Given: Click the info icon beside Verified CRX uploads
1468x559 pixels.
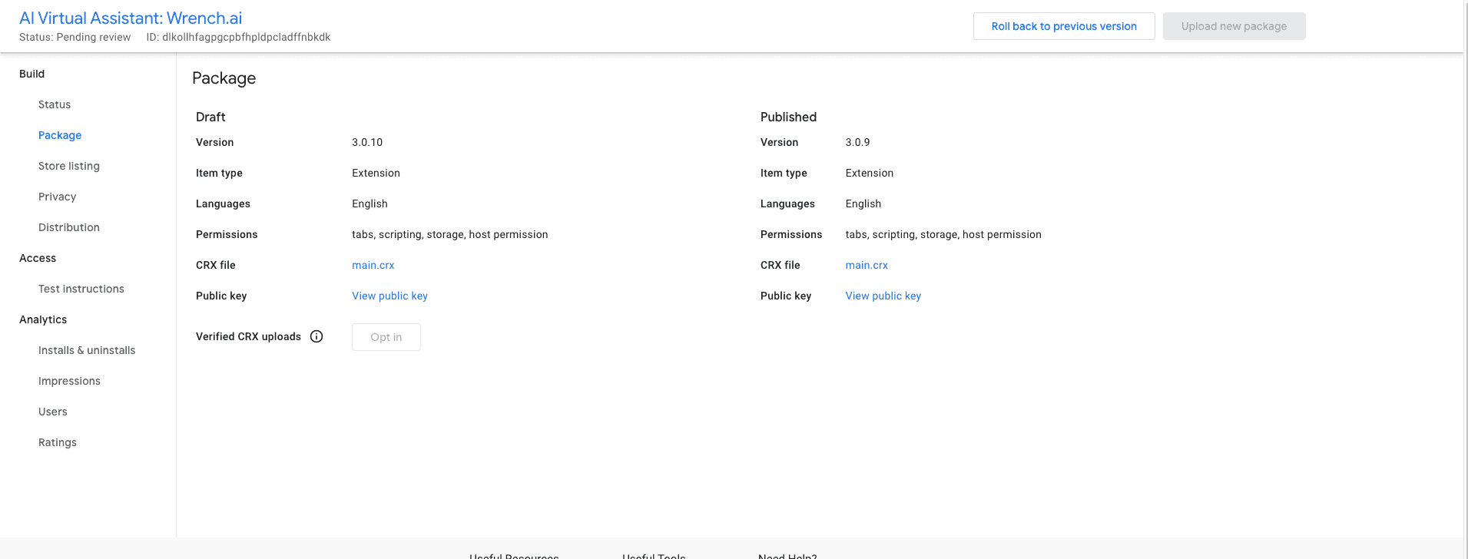Looking at the screenshot, I should 316,336.
